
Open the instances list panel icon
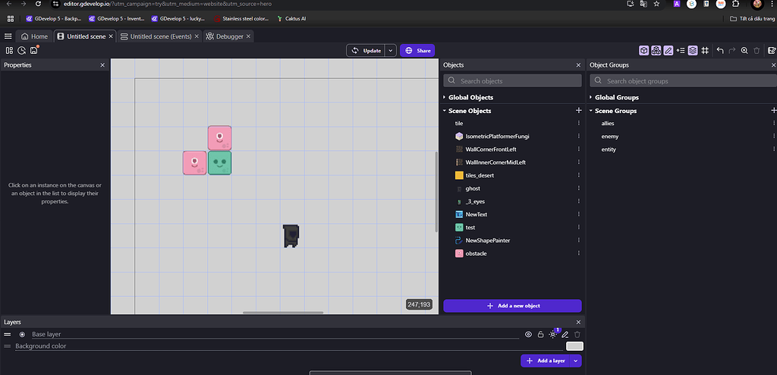[681, 50]
